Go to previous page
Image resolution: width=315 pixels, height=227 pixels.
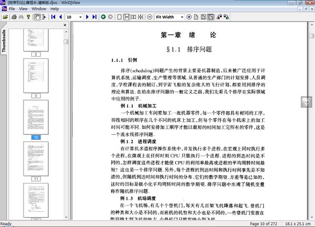(60, 17)
